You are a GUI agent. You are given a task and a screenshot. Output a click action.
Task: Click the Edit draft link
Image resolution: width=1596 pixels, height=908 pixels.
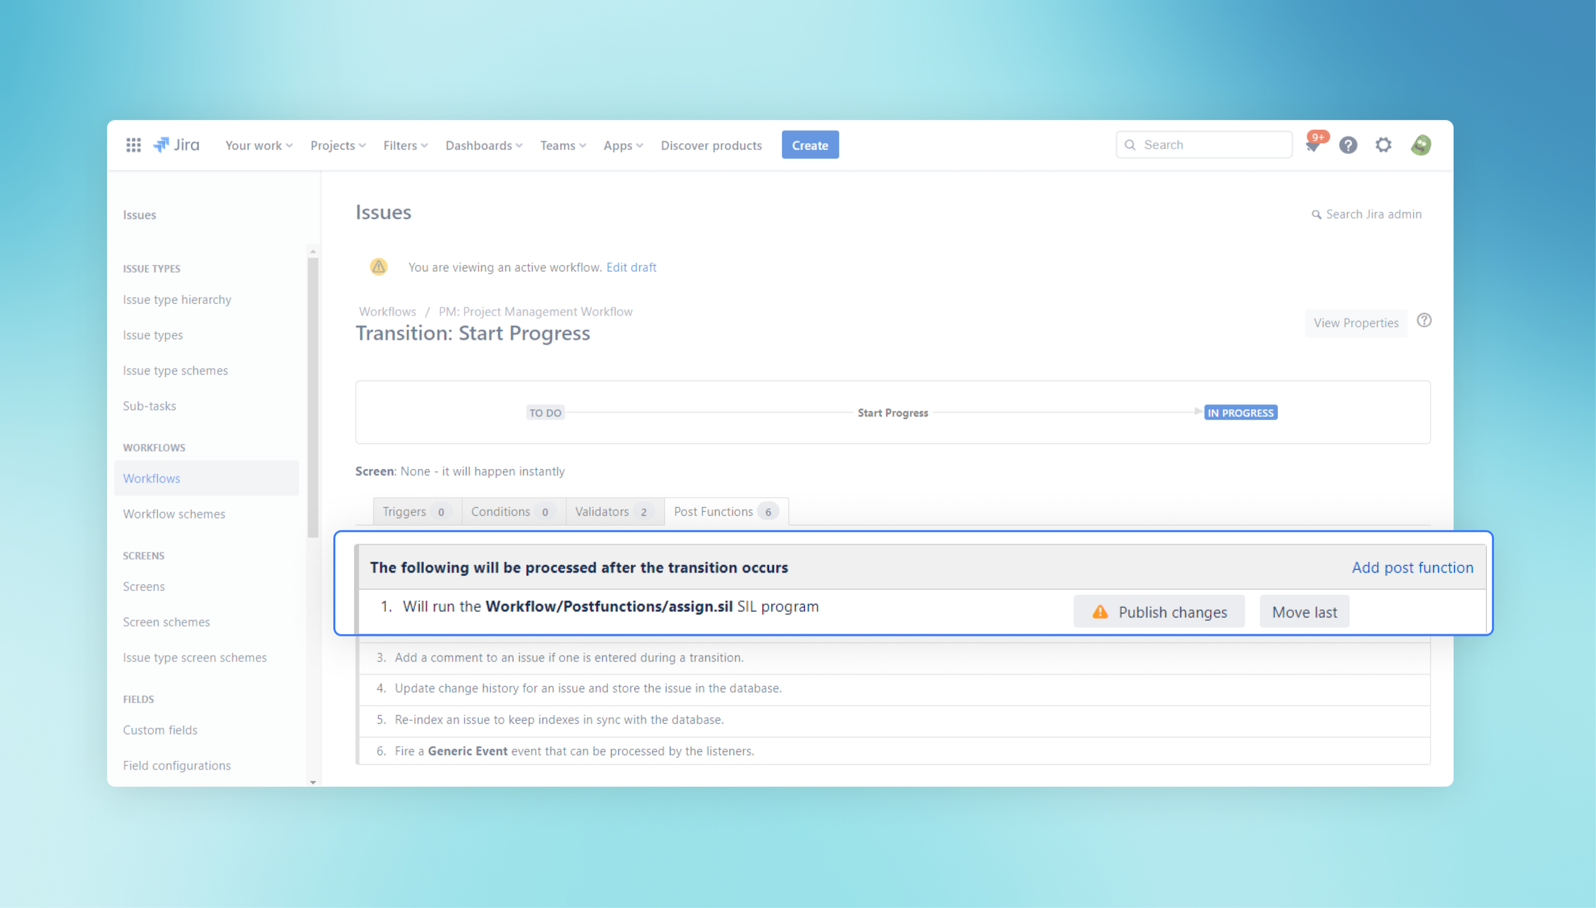(630, 267)
